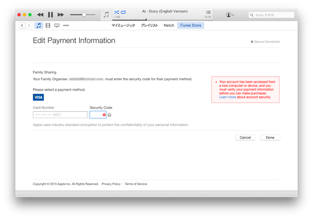Seek in the song progress bar
Image resolution: width=313 pixels, height=219 pixels.
pyautogui.click(x=162, y=19)
